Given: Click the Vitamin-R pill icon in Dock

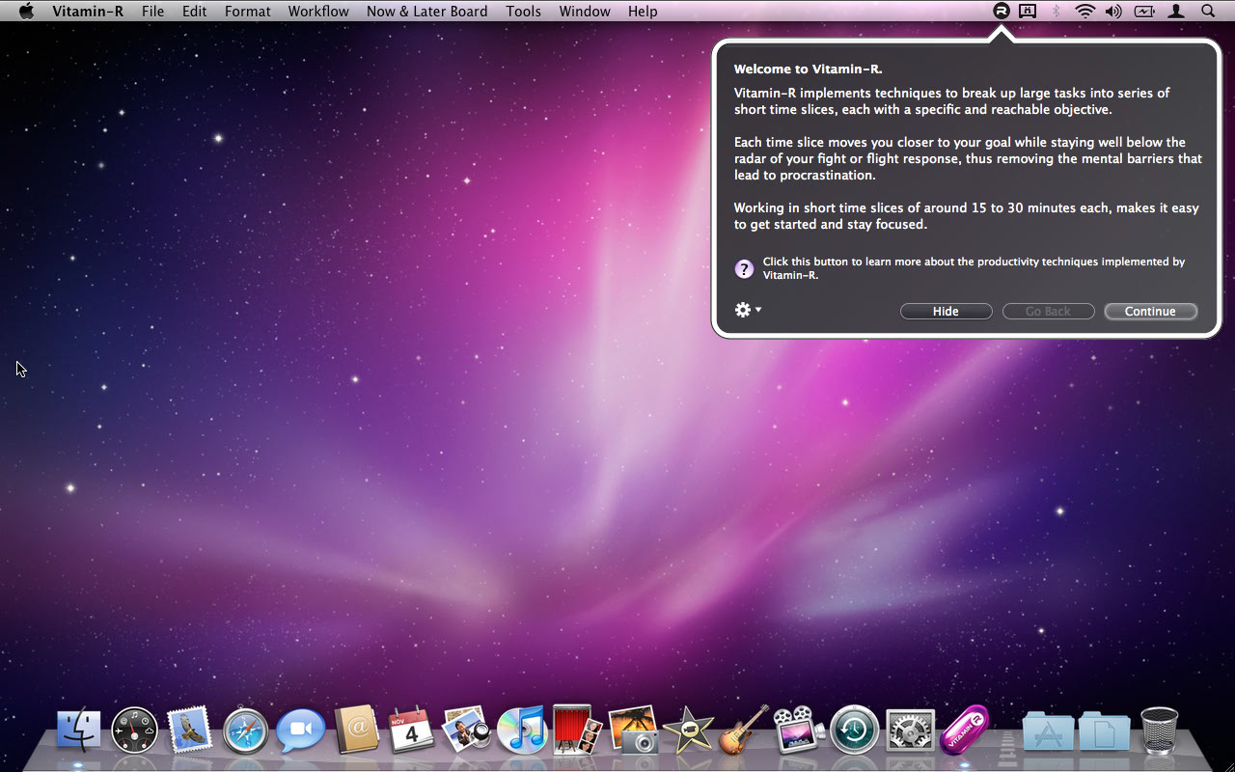Looking at the screenshot, I should pyautogui.click(x=966, y=731).
